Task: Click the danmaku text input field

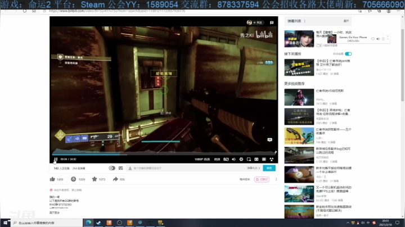Action: pos(188,168)
